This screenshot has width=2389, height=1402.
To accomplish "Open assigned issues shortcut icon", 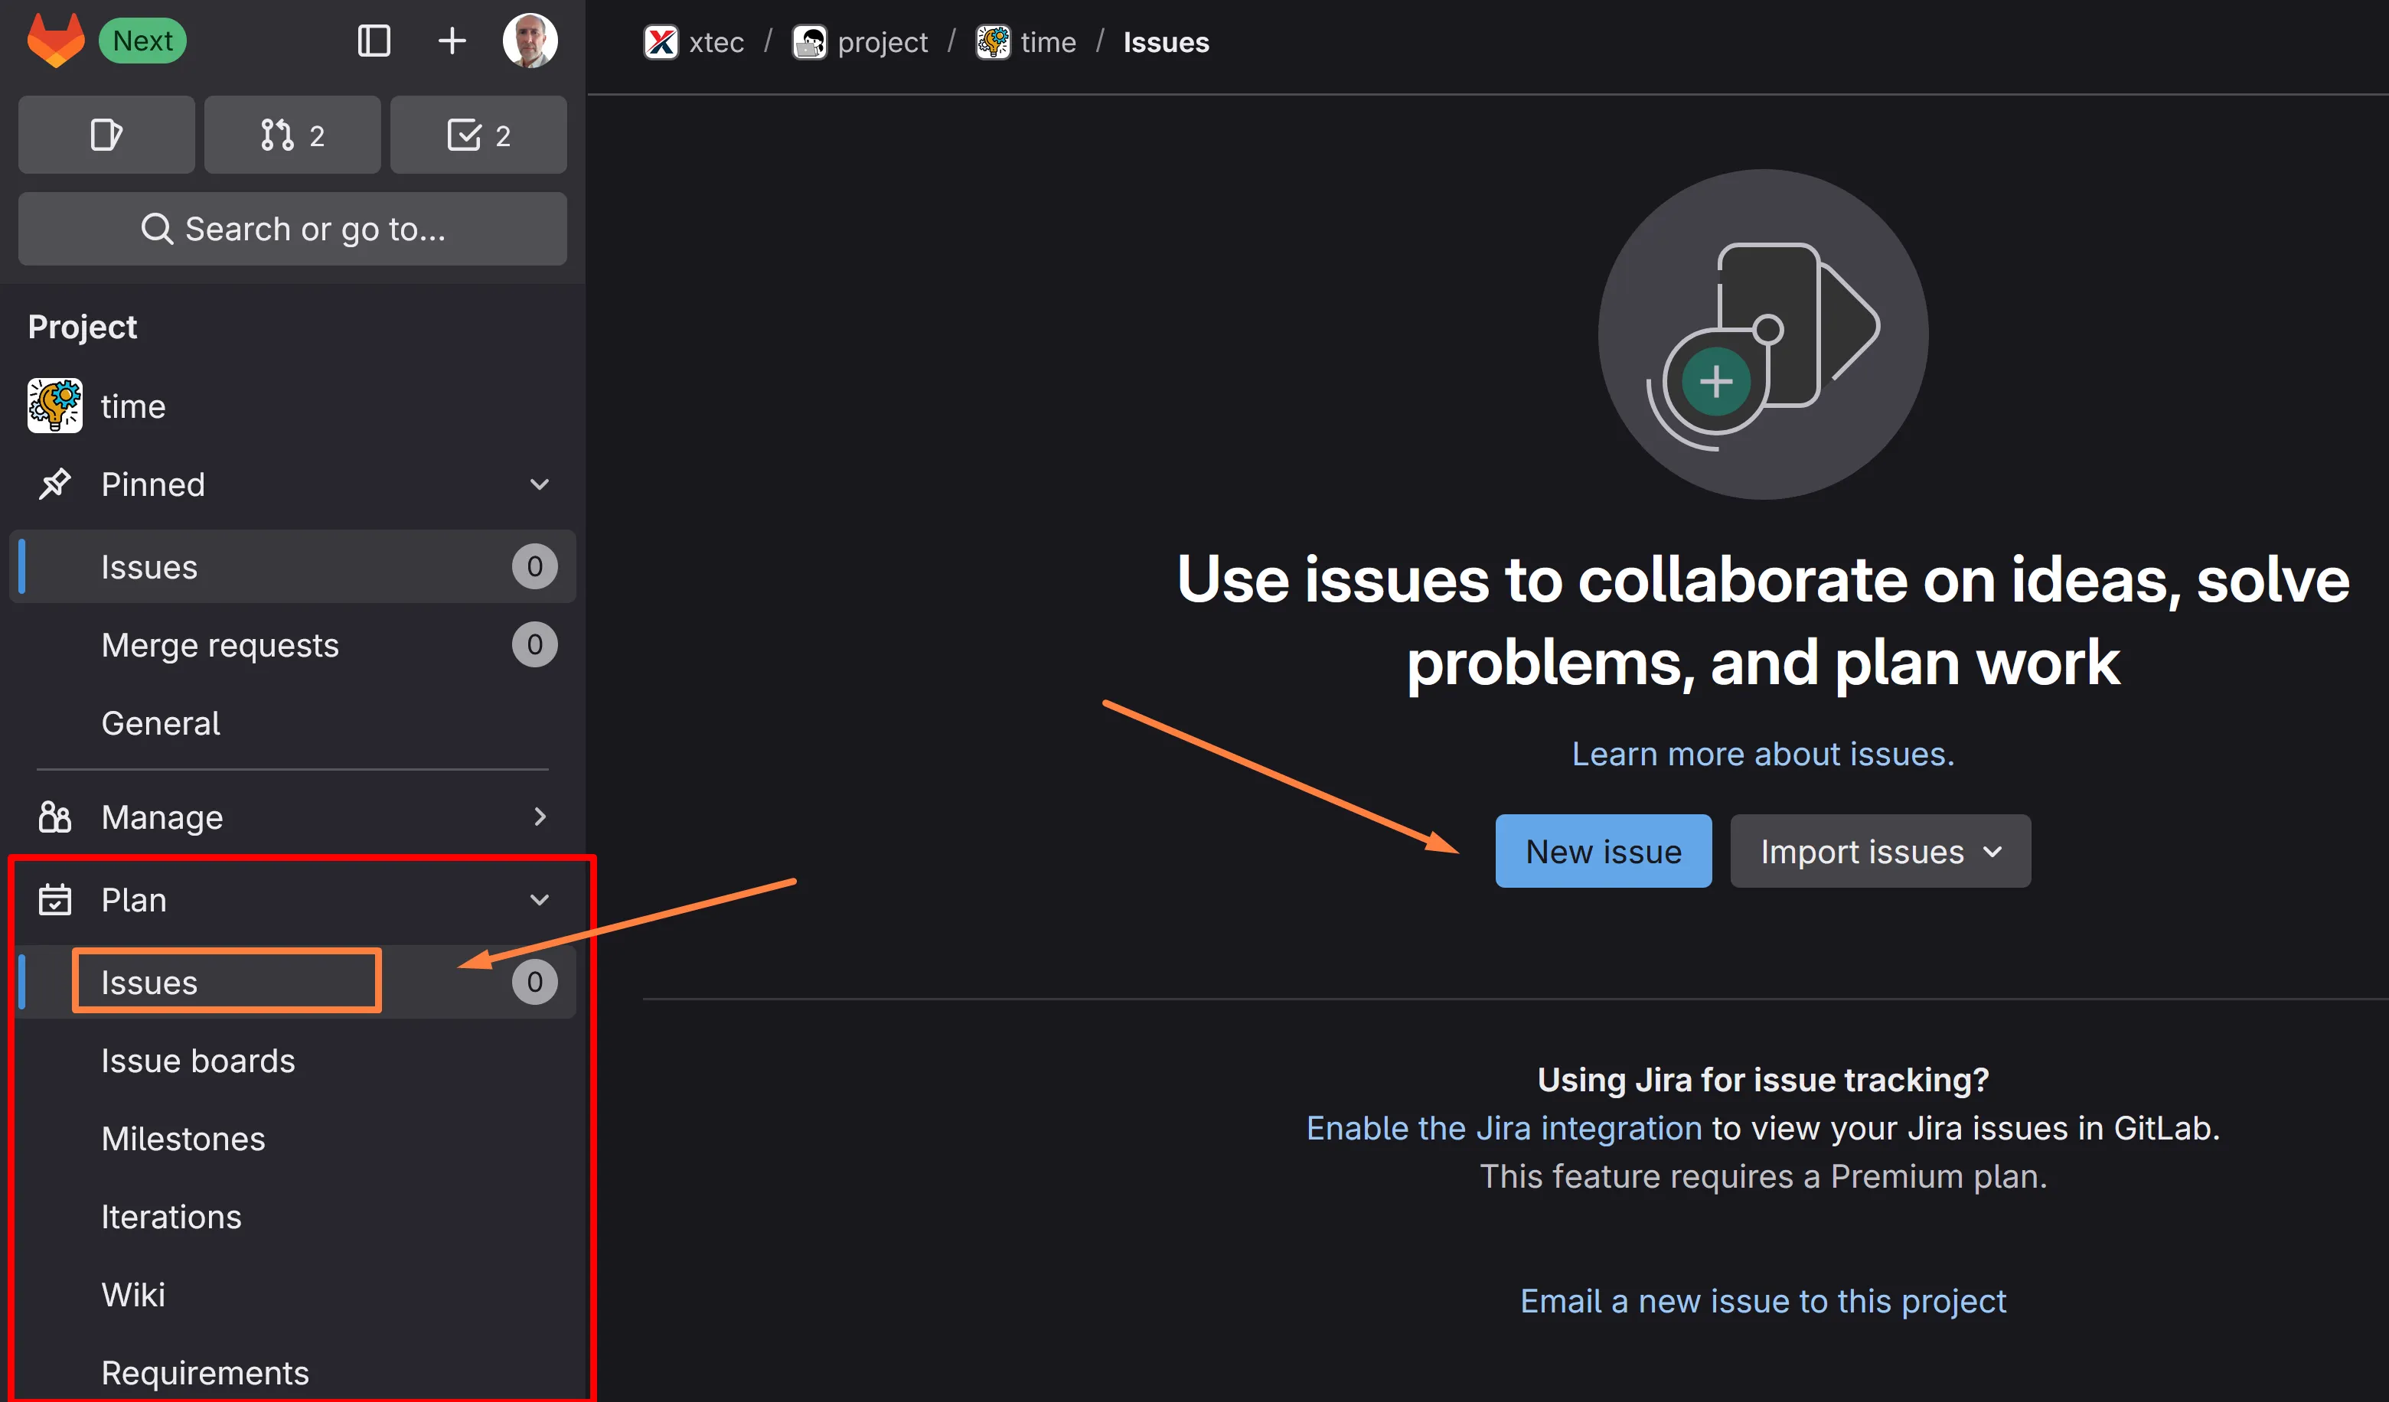I will 106,135.
